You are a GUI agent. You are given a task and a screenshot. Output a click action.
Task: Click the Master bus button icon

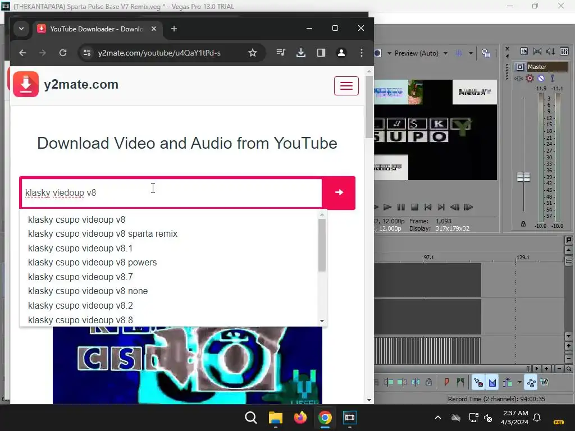click(520, 67)
